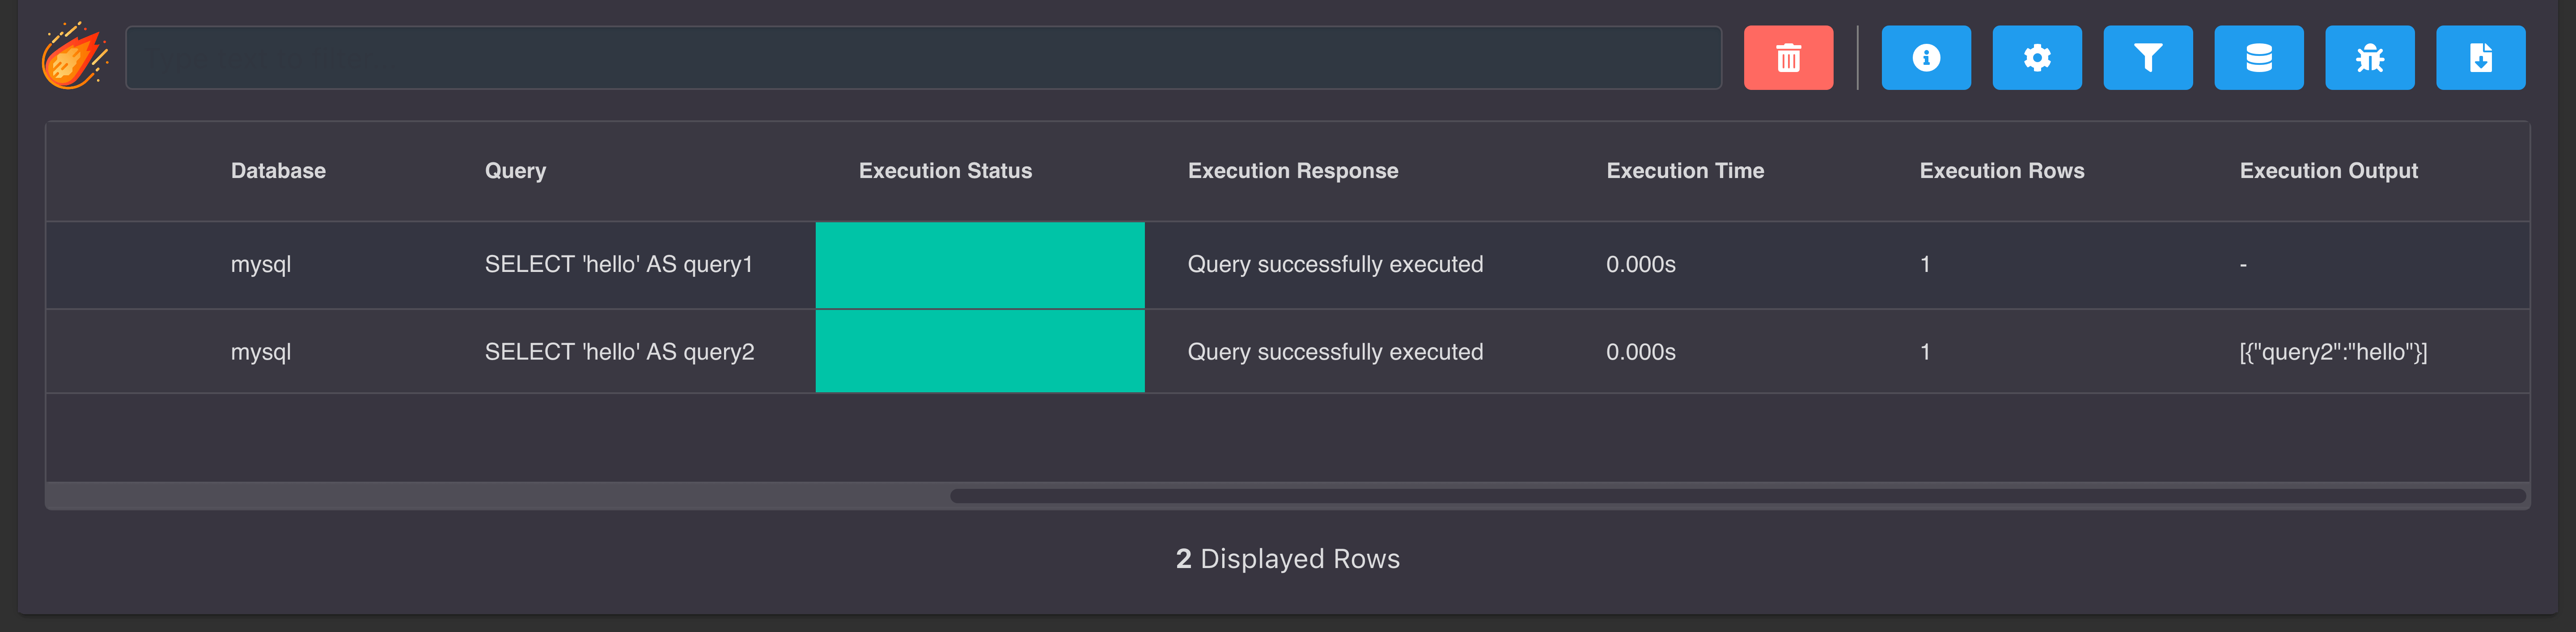This screenshot has height=632, width=2576.
Task: Sort by the Query column header
Action: click(x=515, y=171)
